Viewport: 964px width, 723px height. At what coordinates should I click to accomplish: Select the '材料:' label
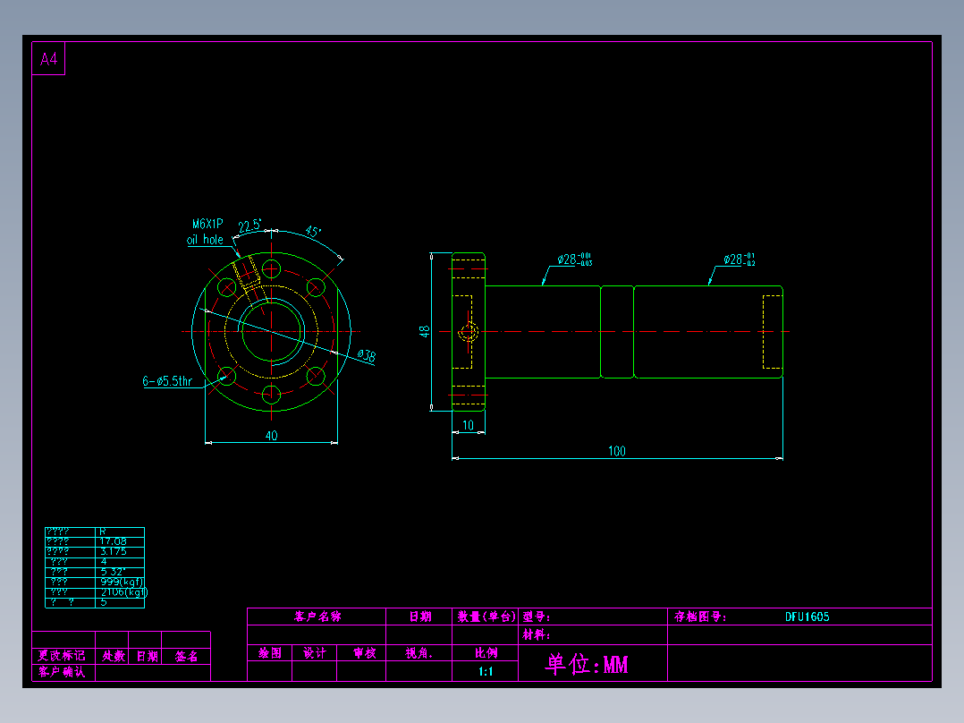(x=537, y=634)
